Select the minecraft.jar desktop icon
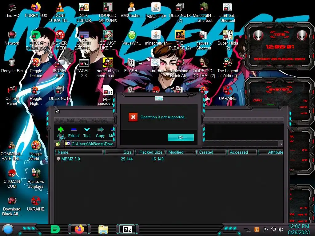The image size is (315, 236). (x=156, y=38)
